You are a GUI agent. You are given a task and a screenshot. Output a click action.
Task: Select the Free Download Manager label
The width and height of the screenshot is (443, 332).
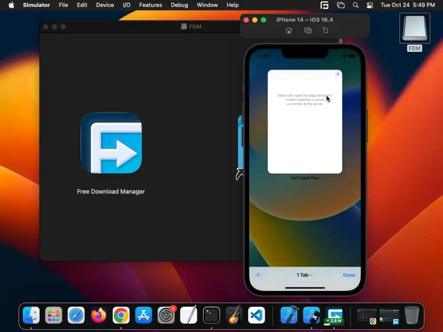point(111,192)
